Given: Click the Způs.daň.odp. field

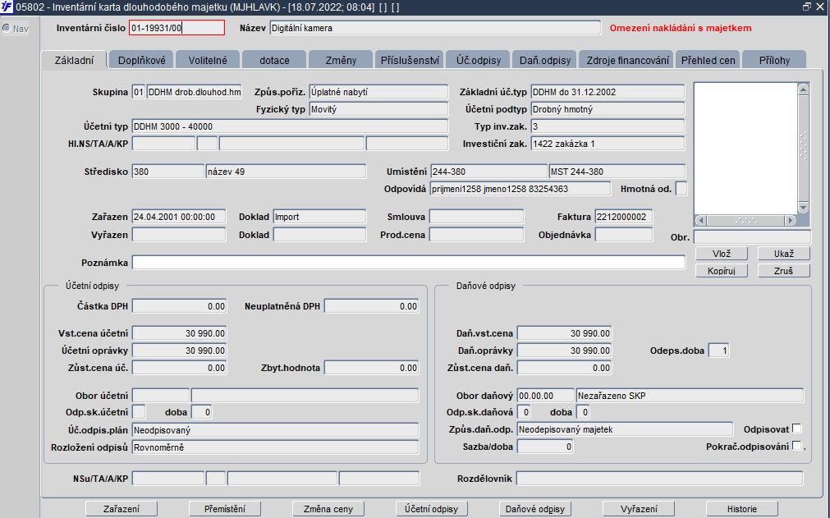Looking at the screenshot, I should tap(625, 429).
